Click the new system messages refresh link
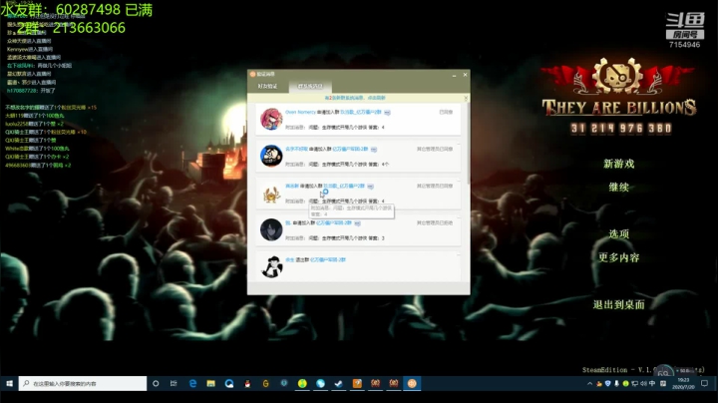 click(355, 98)
